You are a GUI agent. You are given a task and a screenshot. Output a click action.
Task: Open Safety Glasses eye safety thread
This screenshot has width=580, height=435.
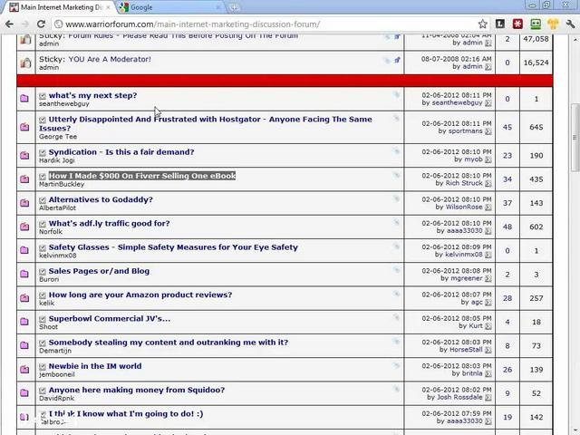tap(173, 247)
